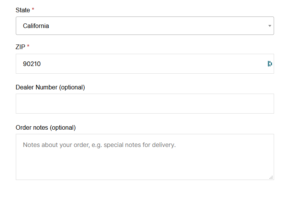
Task: Click the word "optional" after Dealer Number
Action: point(72,87)
